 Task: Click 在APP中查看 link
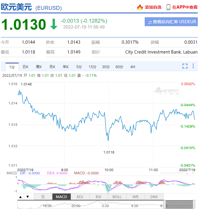coord(185,7)
